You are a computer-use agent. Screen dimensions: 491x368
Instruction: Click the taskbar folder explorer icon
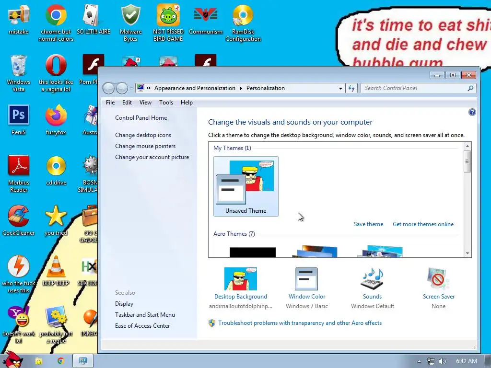click(x=38, y=361)
